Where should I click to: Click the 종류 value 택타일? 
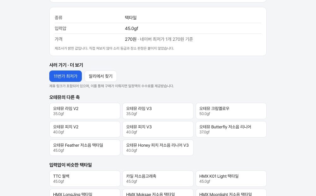click(x=131, y=17)
